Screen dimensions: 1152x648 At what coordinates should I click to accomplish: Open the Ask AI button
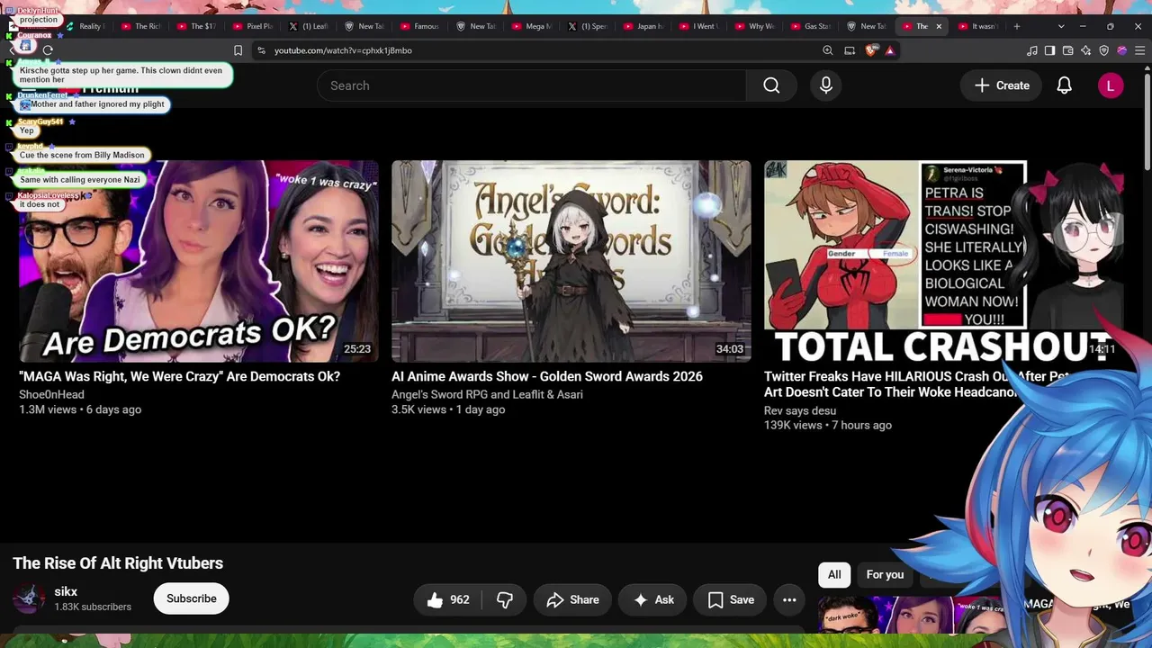653,599
